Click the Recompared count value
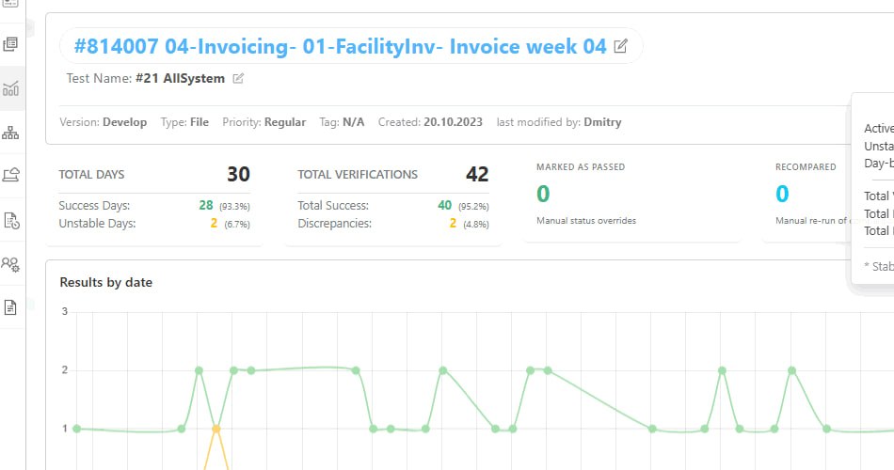This screenshot has width=894, height=470. tap(782, 195)
